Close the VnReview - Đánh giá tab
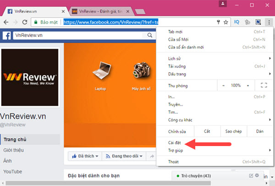The image size is (275, 186). [128, 11]
